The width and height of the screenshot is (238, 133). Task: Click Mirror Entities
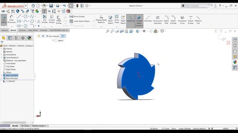point(77,16)
